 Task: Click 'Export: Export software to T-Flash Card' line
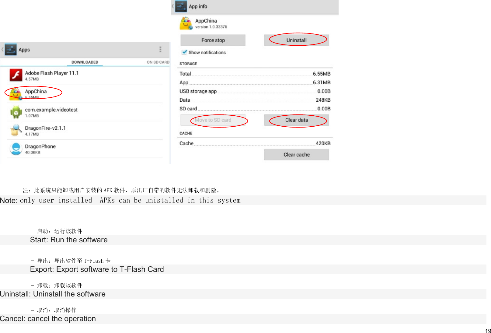pyautogui.click(x=97, y=269)
